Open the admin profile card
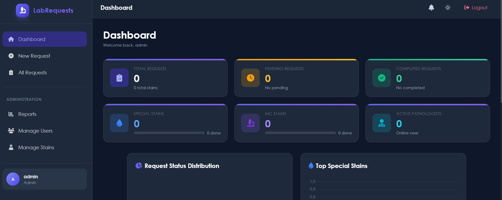 tap(45, 179)
